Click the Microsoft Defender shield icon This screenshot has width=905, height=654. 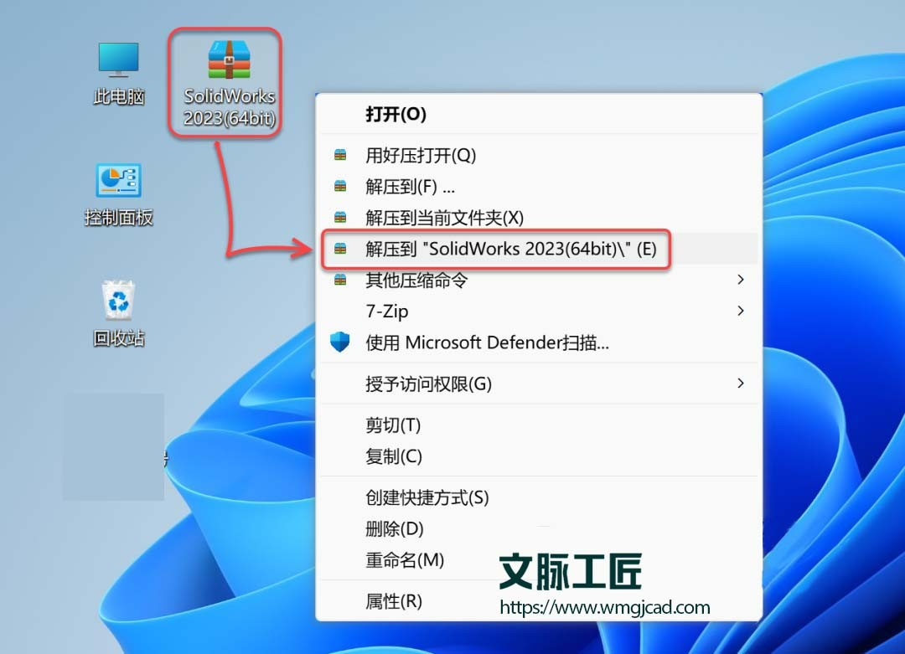point(340,342)
